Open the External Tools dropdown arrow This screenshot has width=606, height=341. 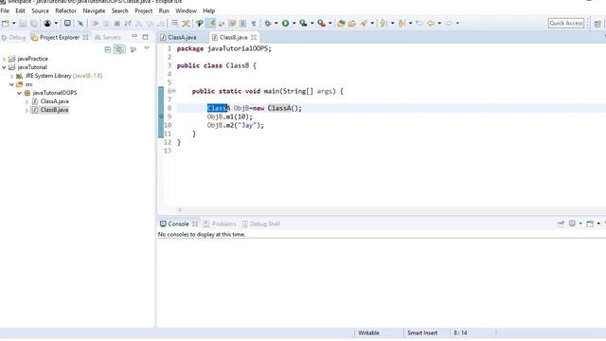point(330,23)
